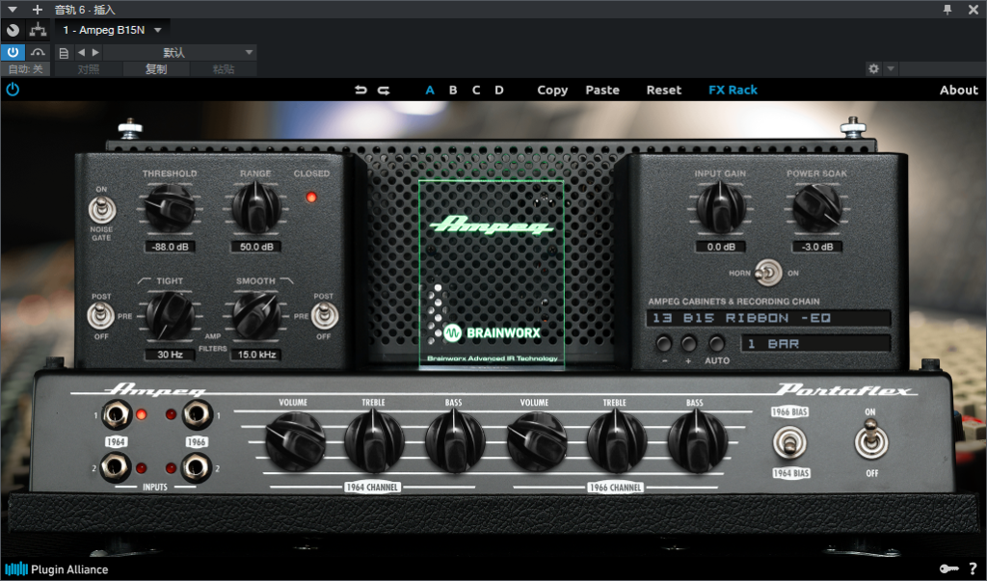
Task: Adjust the noise gate Range knob
Action: pyautogui.click(x=255, y=207)
